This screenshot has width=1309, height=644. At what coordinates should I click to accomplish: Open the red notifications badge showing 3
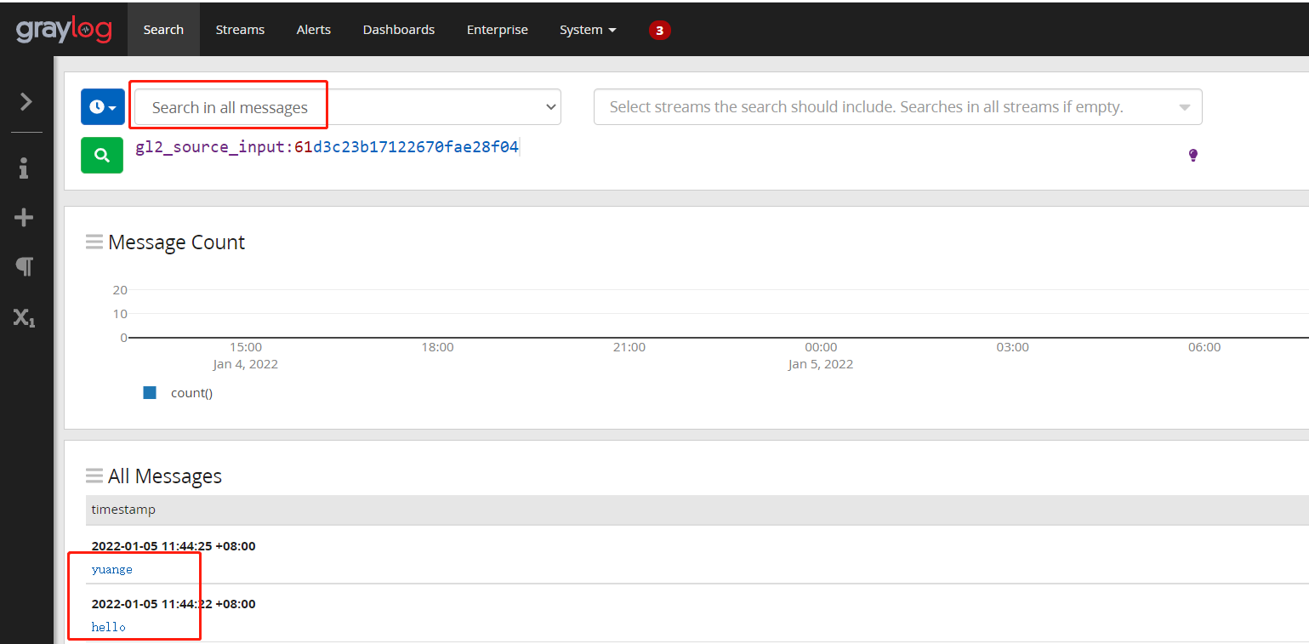pos(659,30)
